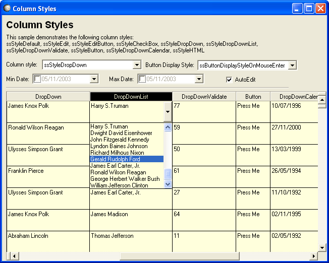
Task: Click grid vertical scroll down arrow
Action: (x=322, y=247)
